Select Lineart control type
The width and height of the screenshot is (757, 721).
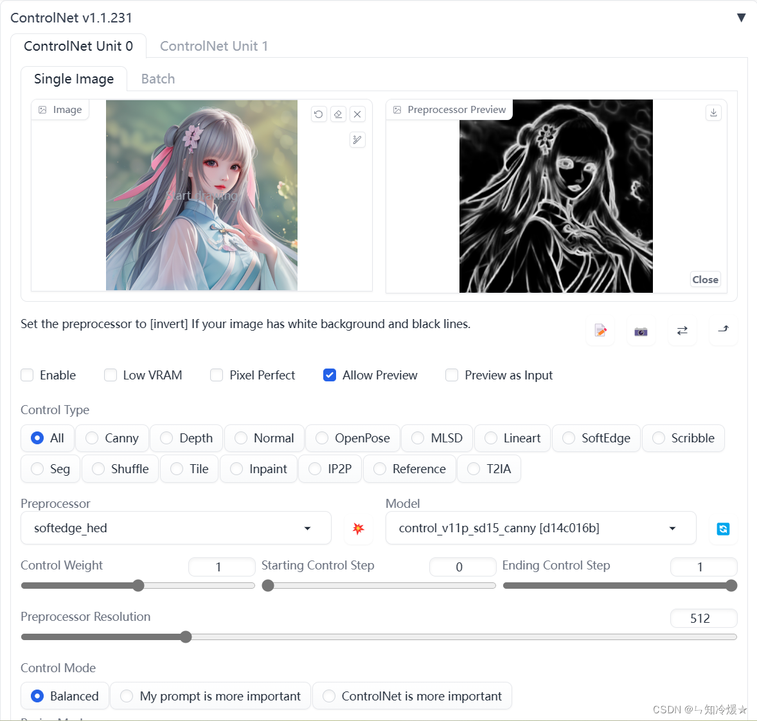pos(512,438)
